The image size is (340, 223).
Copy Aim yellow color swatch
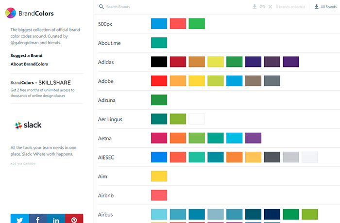[159, 176]
